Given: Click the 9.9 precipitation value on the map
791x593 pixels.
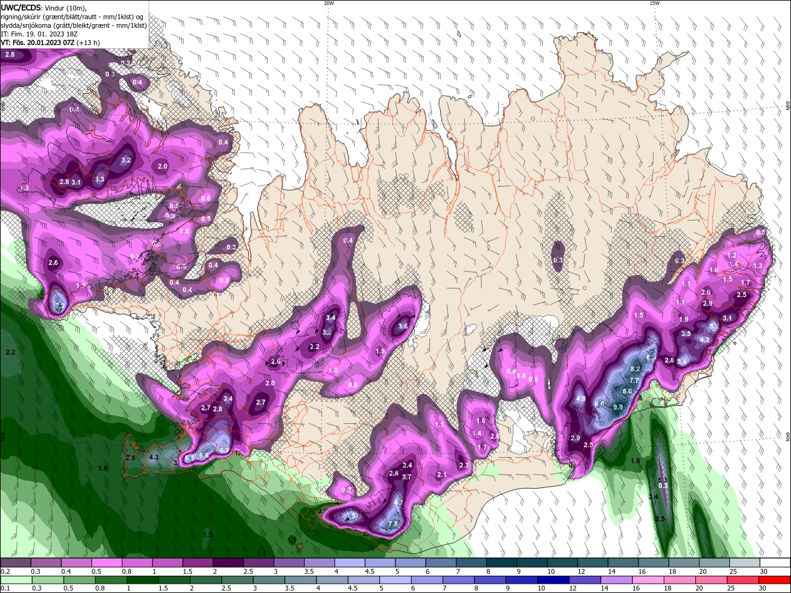Looking at the screenshot, I should tap(617, 407).
